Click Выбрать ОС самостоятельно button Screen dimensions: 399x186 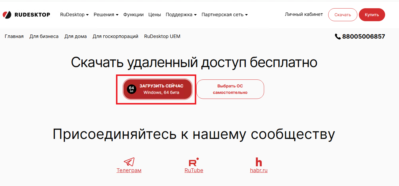tap(230, 89)
